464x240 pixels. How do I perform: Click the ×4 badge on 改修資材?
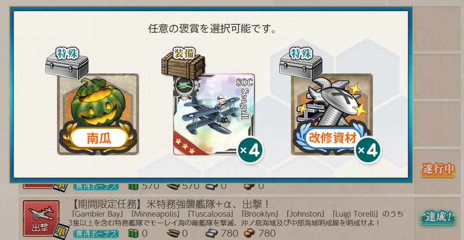[x=368, y=151]
